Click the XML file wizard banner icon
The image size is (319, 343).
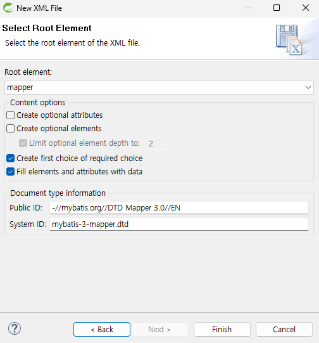(289, 40)
